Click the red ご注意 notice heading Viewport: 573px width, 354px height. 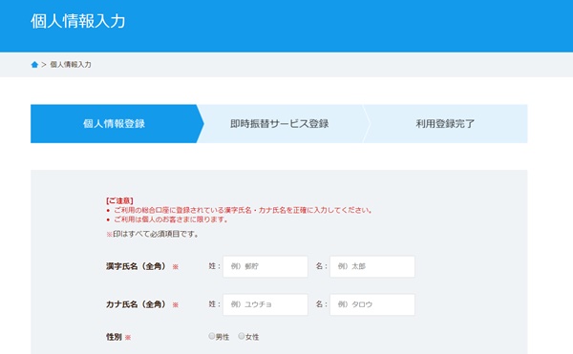(119, 200)
